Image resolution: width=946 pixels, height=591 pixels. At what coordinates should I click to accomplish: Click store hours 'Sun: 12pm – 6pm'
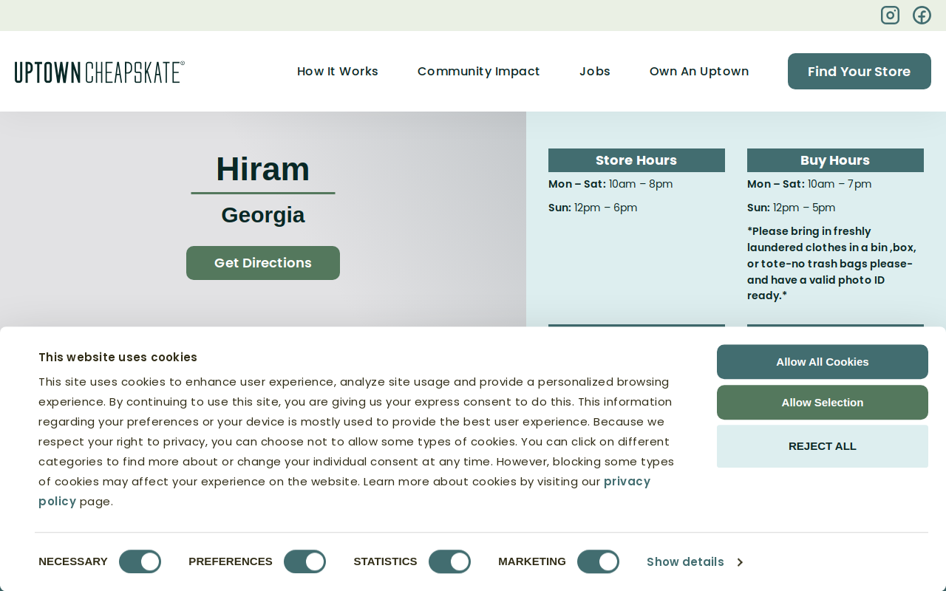(x=593, y=208)
